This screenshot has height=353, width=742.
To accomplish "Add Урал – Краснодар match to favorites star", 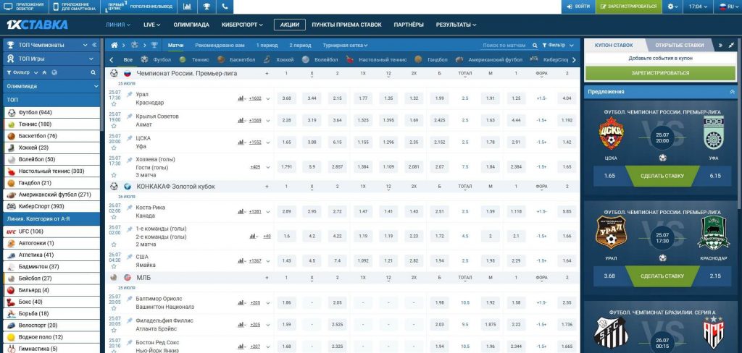I will [x=114, y=106].
